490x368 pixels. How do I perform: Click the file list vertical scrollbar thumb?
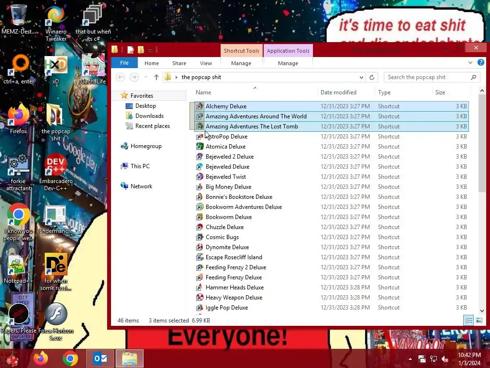coord(481,143)
